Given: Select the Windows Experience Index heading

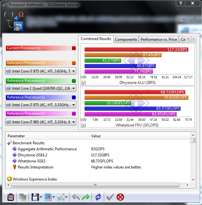Looking at the screenshot, I should (35, 179).
